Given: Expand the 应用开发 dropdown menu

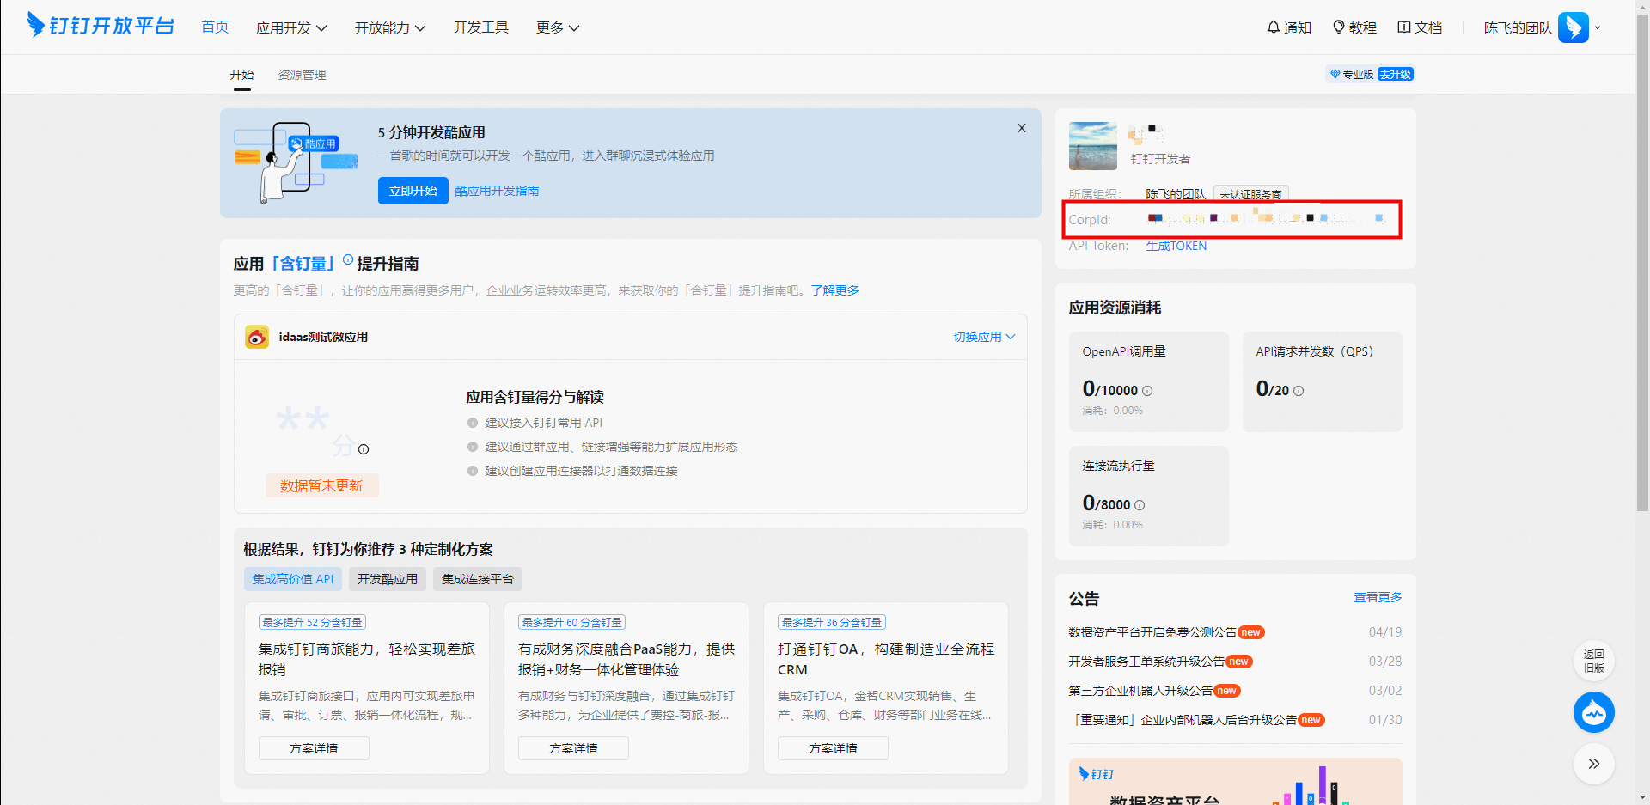Looking at the screenshot, I should pos(291,28).
